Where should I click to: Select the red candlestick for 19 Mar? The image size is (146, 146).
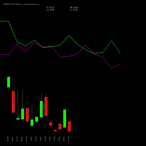coord(60,126)
